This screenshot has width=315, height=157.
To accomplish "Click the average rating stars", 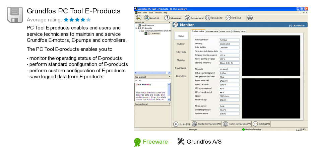I will click(77, 20).
